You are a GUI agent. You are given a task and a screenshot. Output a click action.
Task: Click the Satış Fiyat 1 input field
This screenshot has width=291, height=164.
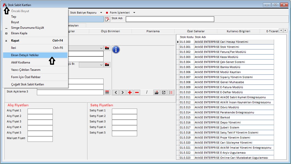(x=125, y=111)
